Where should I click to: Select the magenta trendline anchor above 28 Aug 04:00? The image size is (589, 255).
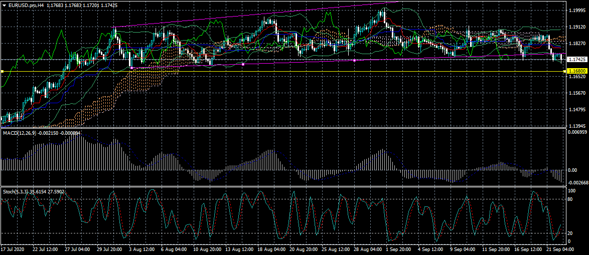click(x=355, y=60)
